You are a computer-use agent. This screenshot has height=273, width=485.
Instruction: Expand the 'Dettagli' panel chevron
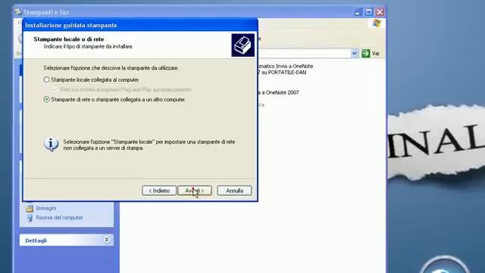(106, 240)
